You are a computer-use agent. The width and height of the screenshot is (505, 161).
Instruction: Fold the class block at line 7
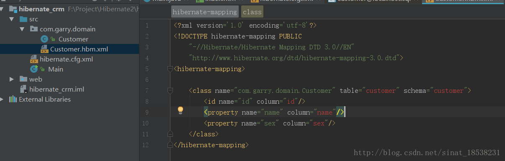(170, 90)
